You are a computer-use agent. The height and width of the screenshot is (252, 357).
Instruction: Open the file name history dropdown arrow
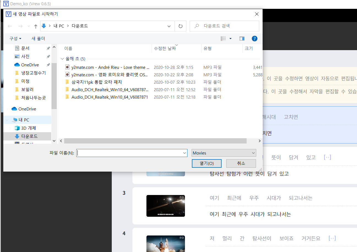184,153
